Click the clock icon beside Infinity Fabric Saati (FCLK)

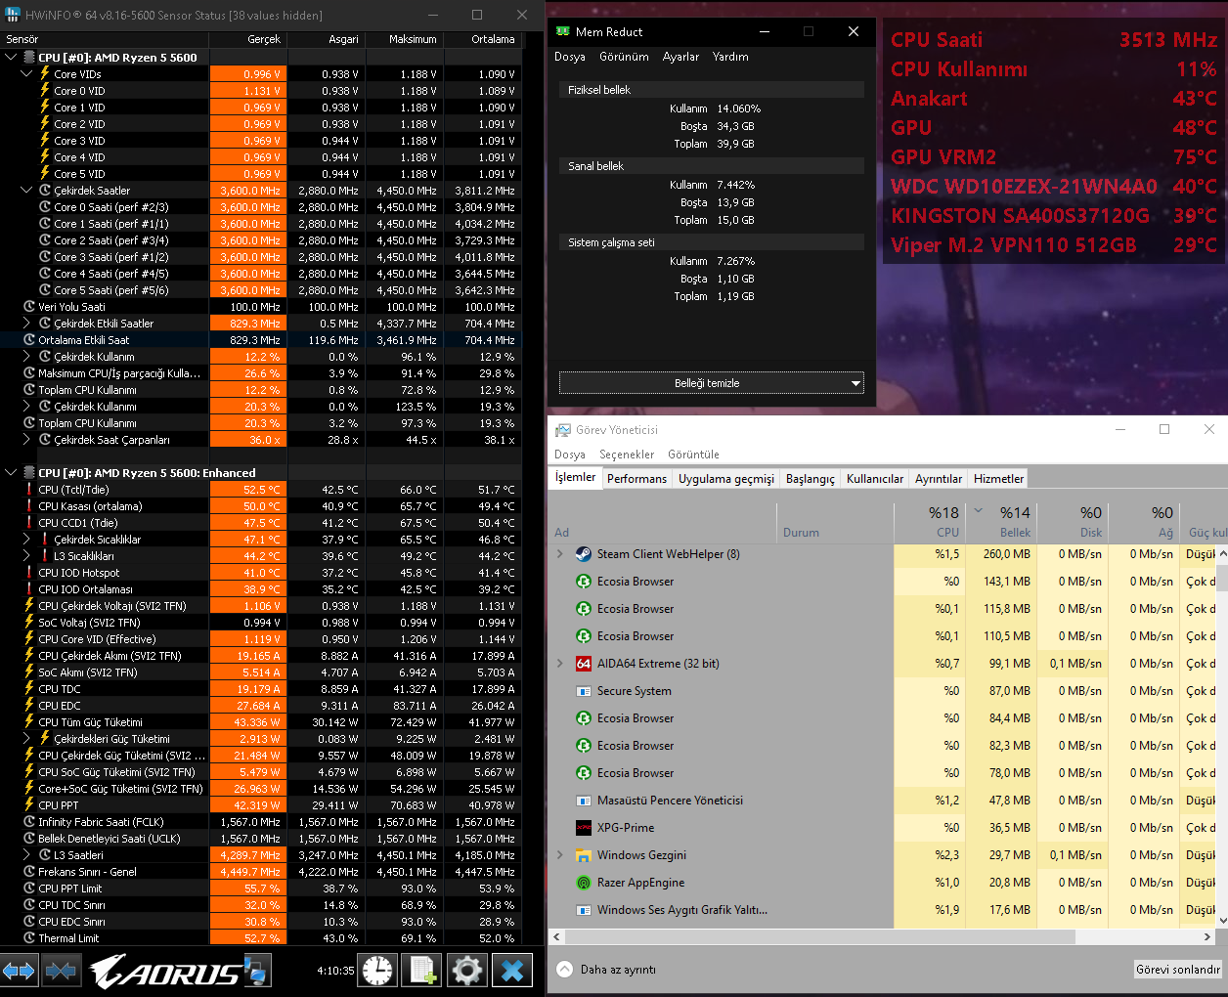[x=29, y=822]
